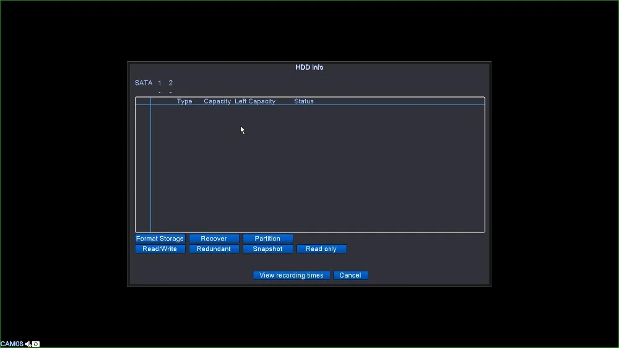Open the Partition option
The image size is (619, 348).
tap(267, 239)
